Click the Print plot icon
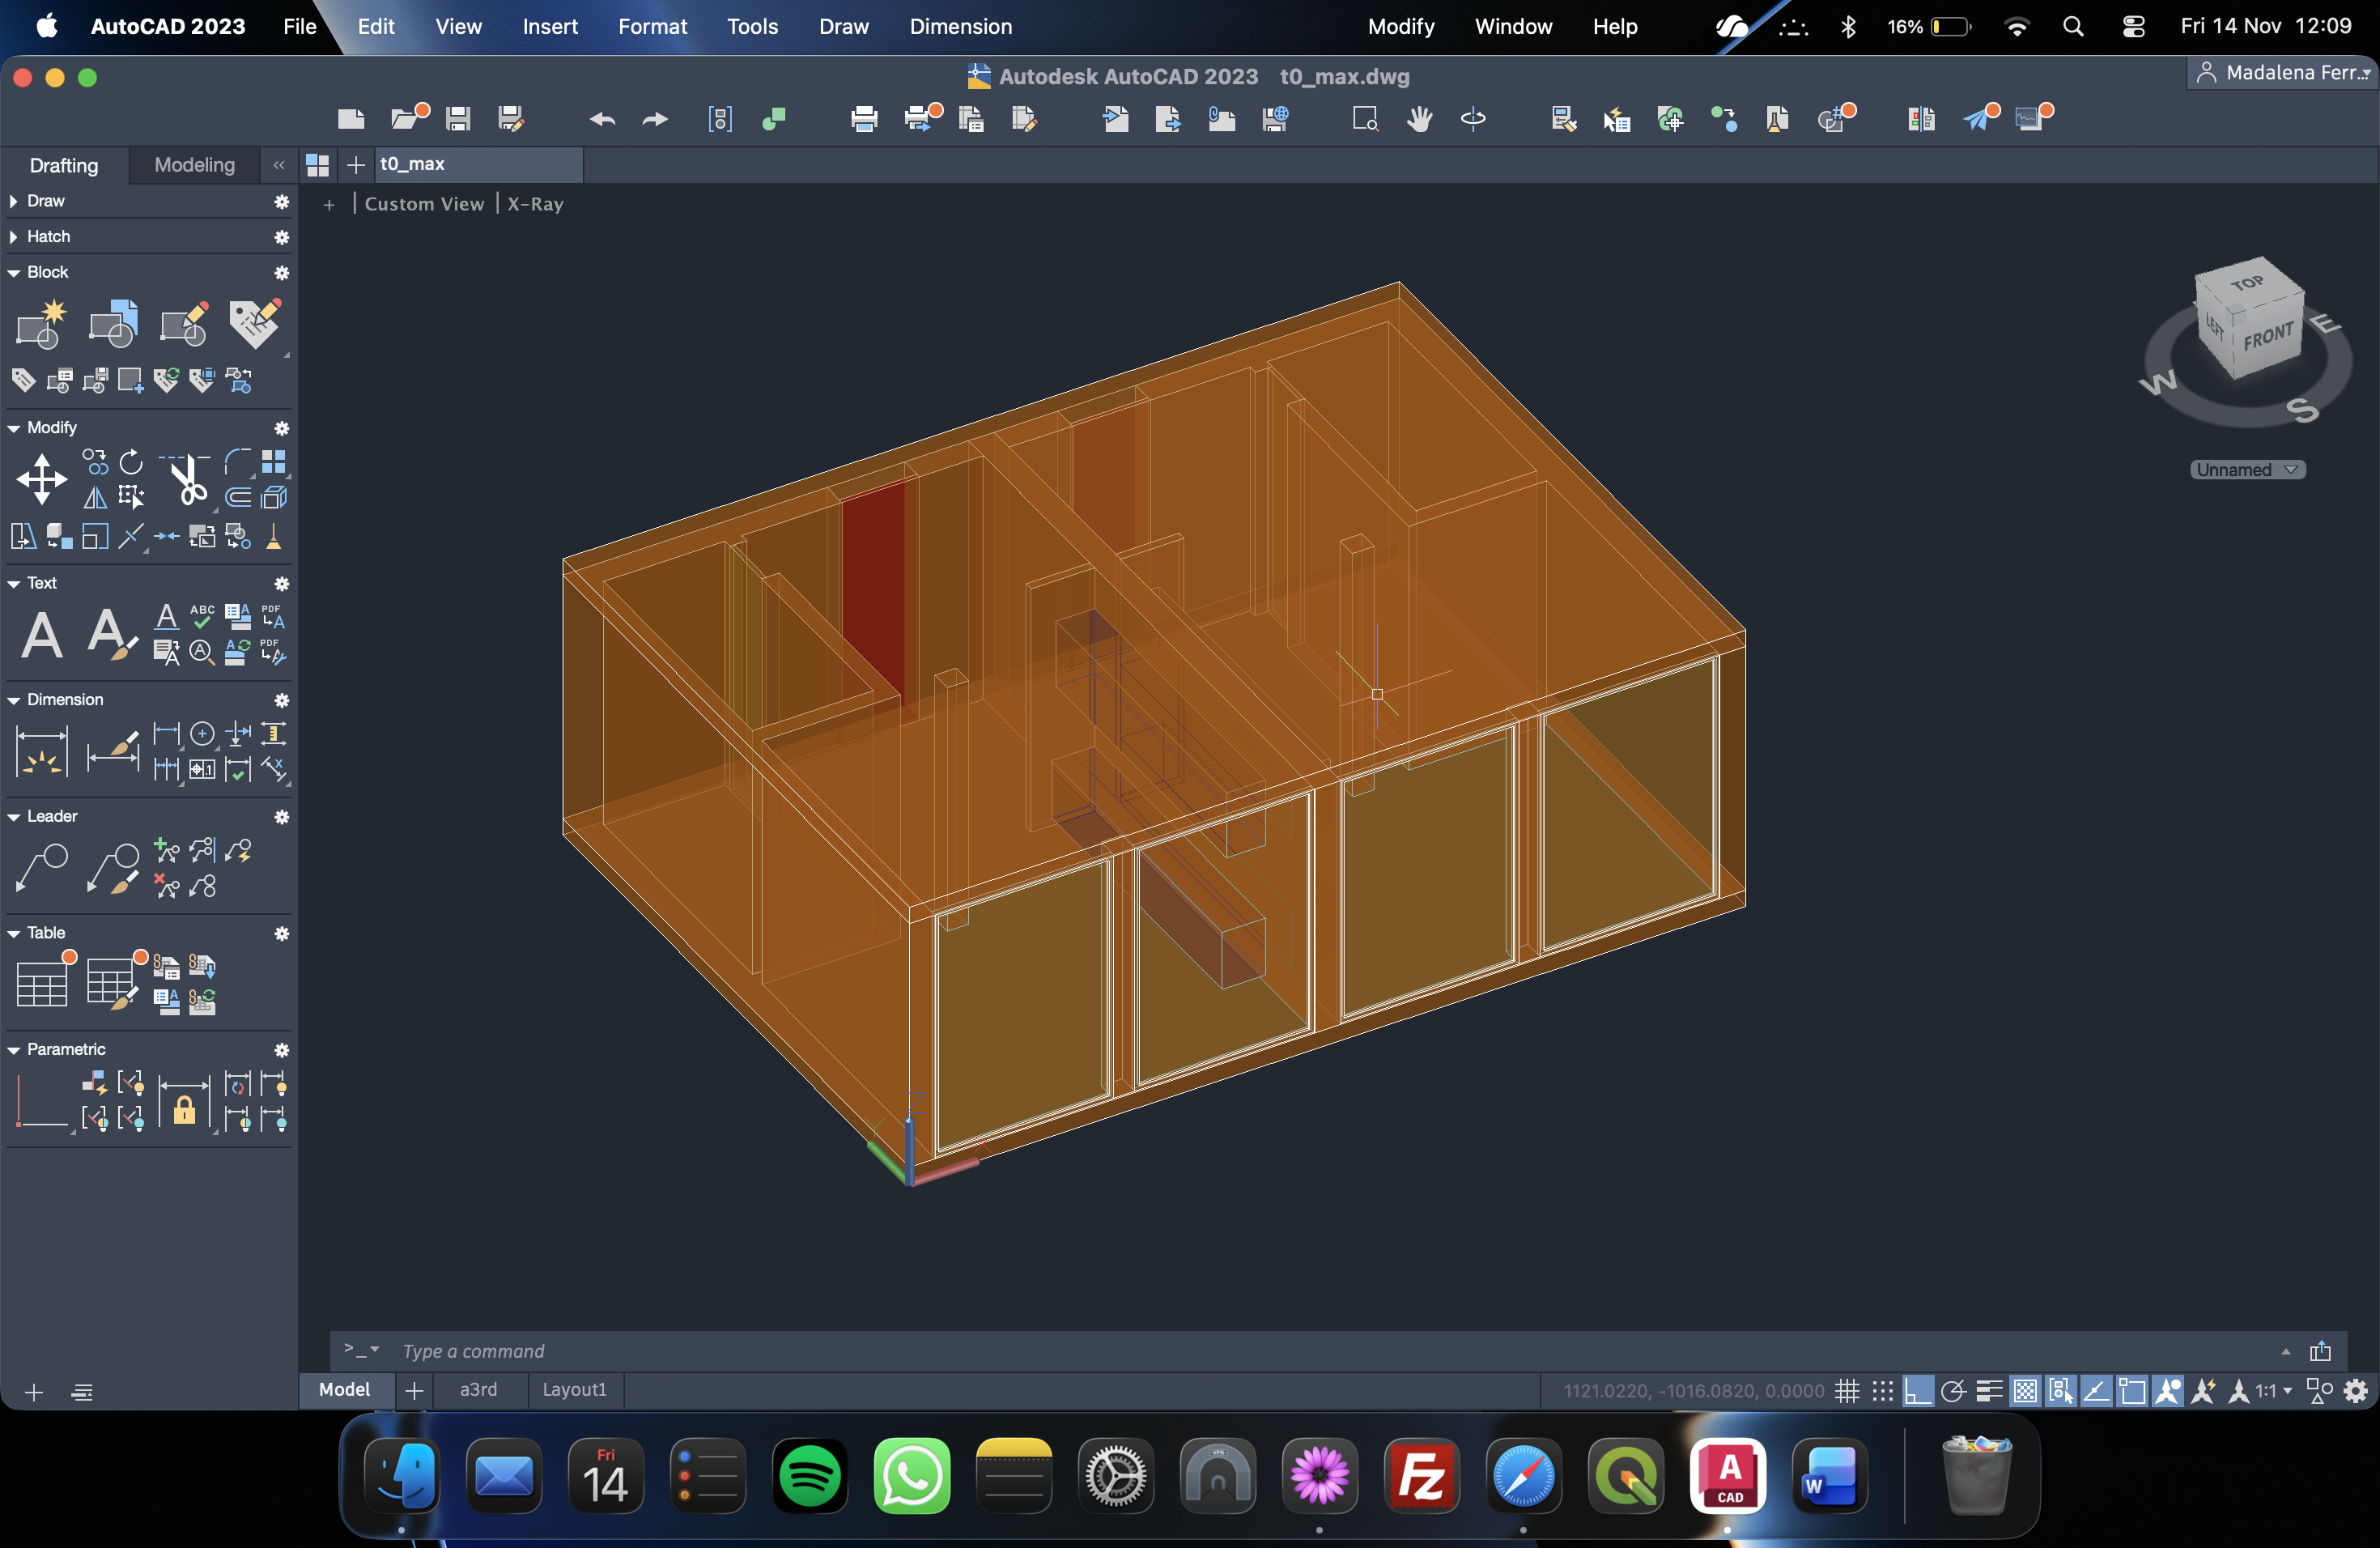This screenshot has height=1548, width=2380. 863,119
